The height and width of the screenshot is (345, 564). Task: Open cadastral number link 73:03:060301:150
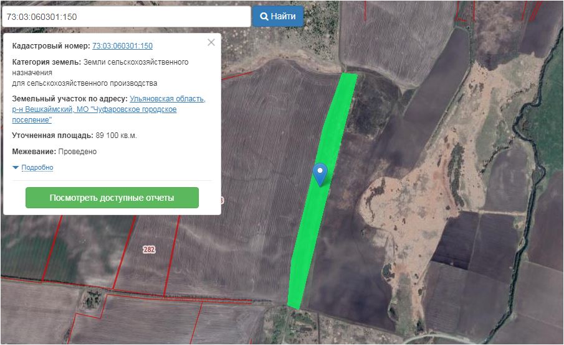(x=122, y=46)
